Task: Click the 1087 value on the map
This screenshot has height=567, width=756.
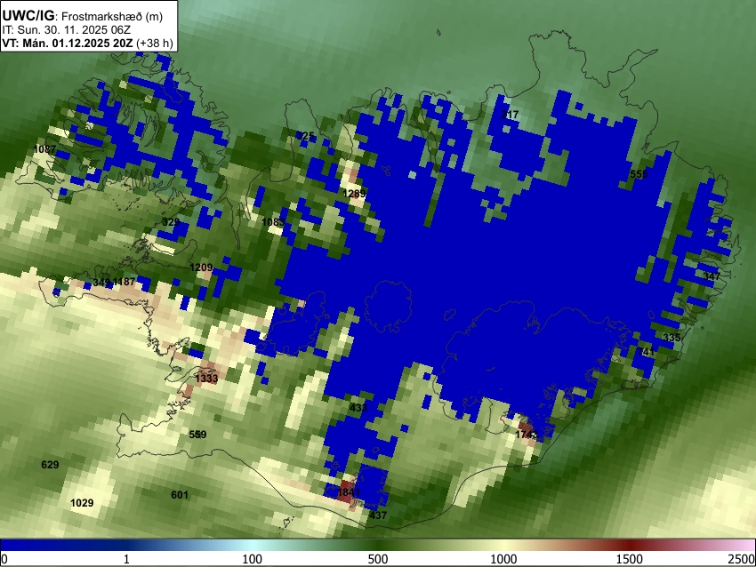Action: [44, 149]
